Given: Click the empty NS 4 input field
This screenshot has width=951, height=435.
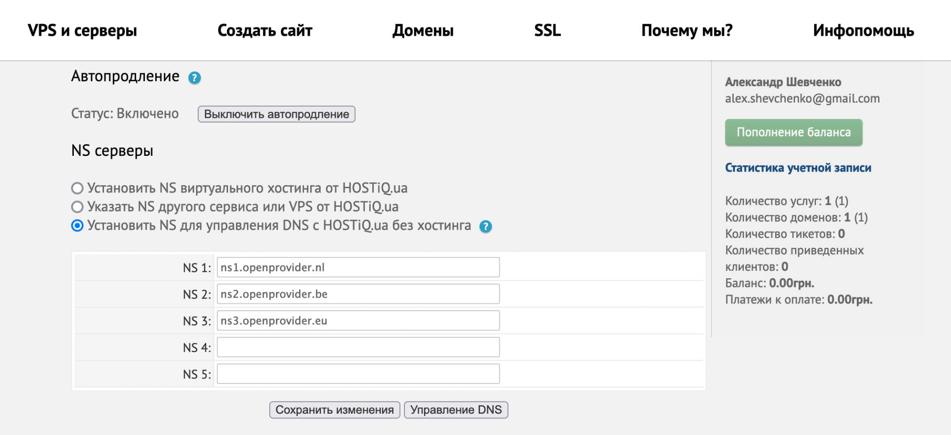Looking at the screenshot, I should [358, 347].
